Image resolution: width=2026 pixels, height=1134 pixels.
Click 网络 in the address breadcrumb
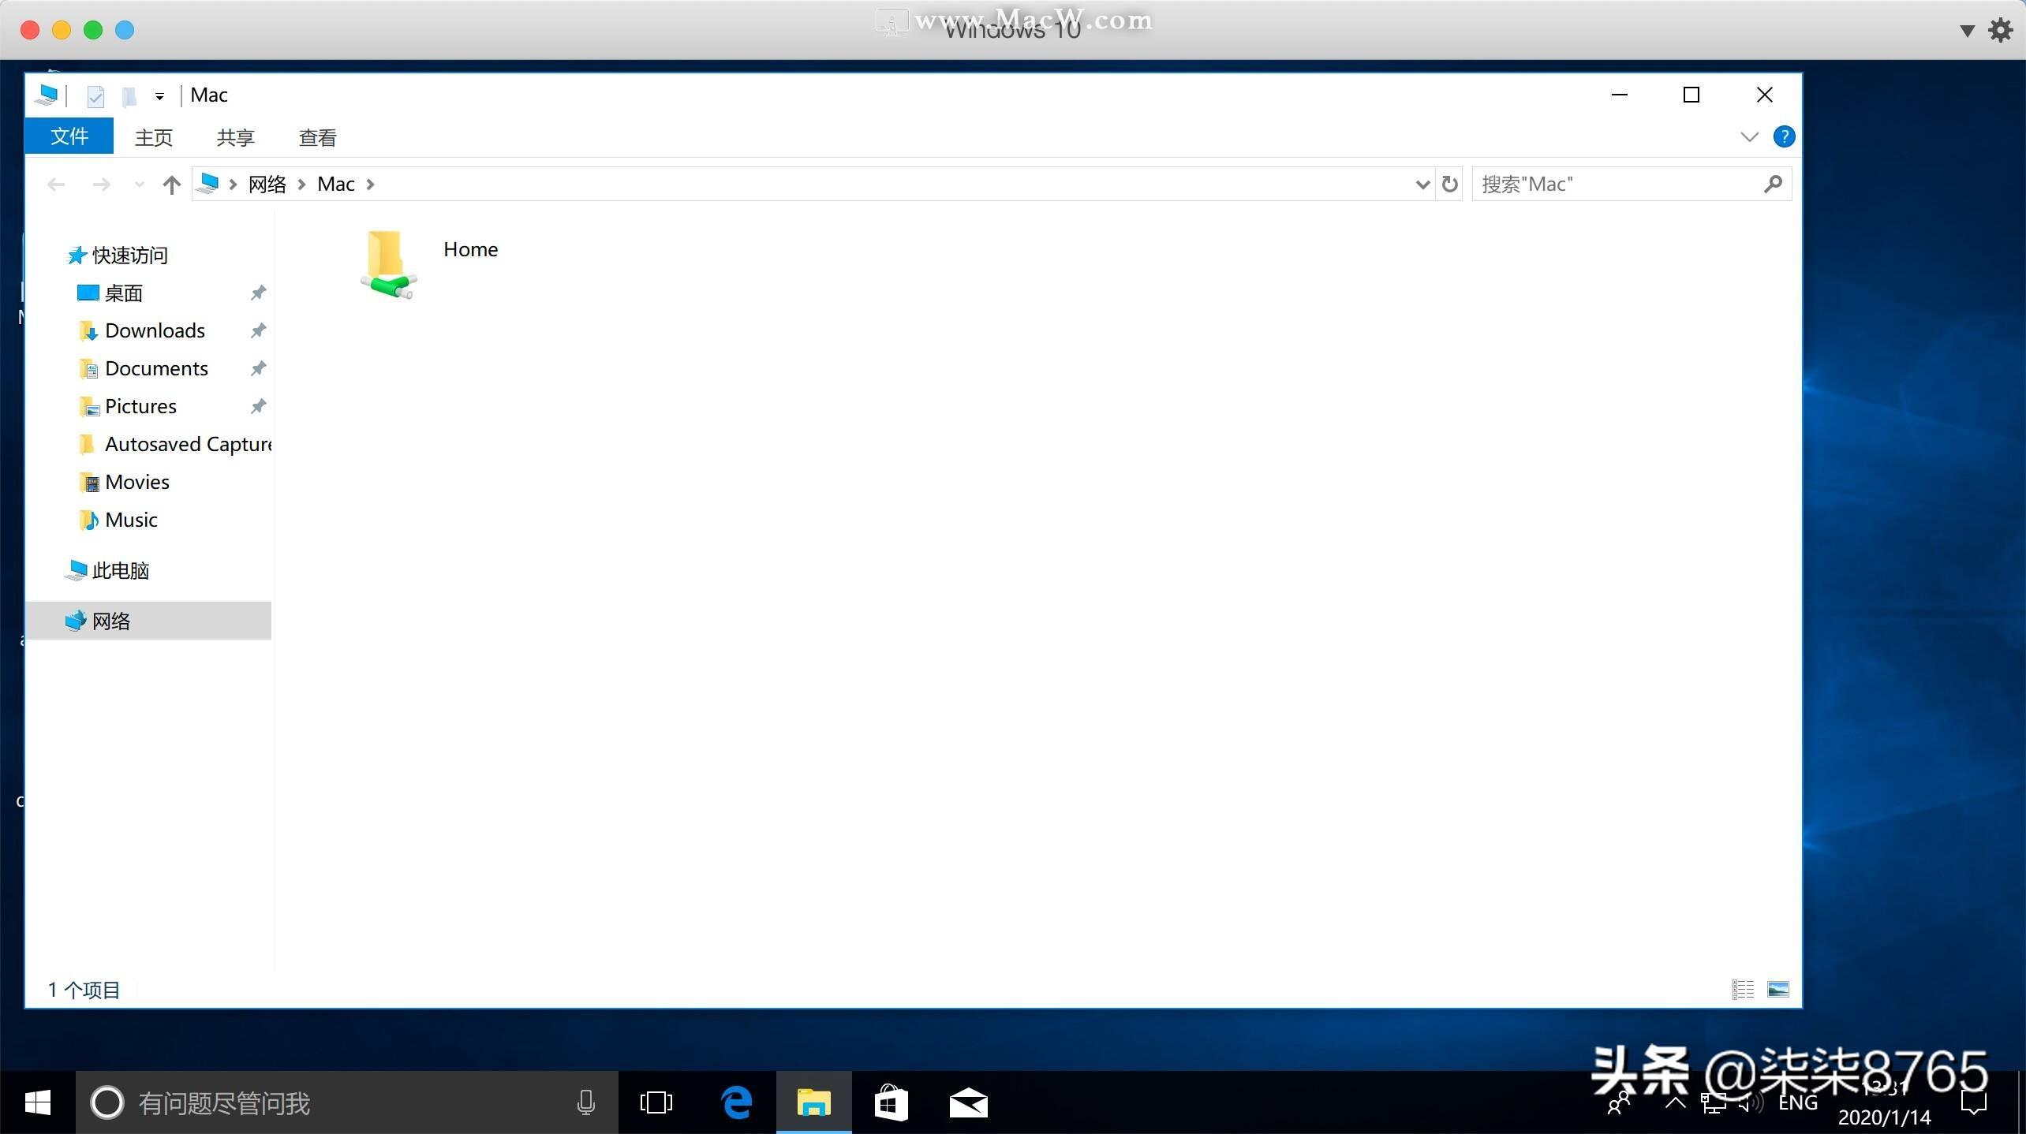[267, 185]
